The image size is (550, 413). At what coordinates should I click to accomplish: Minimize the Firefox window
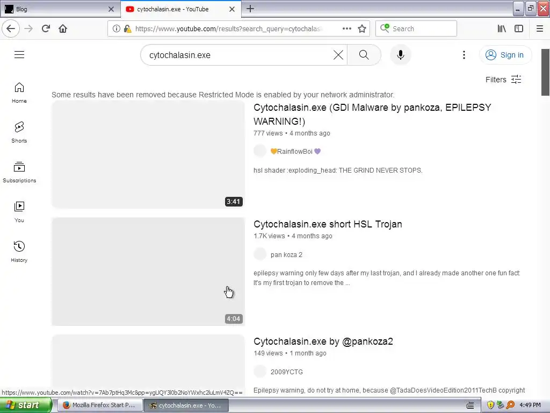[x=518, y=9]
